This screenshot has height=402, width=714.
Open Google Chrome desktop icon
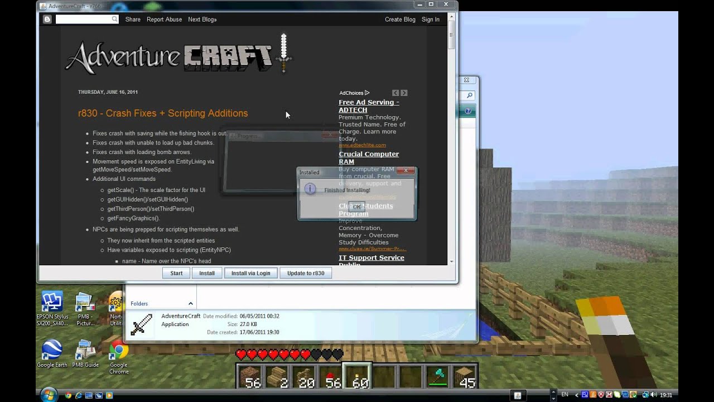coord(118,357)
